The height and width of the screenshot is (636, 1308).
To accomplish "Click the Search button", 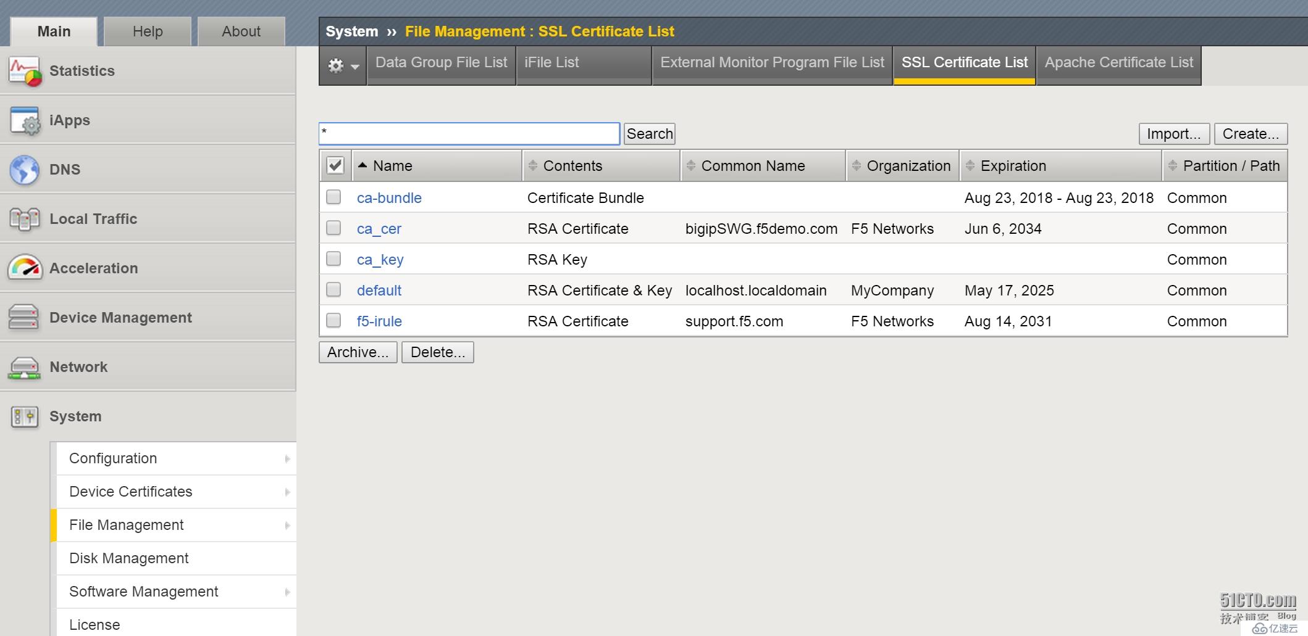I will 650,134.
